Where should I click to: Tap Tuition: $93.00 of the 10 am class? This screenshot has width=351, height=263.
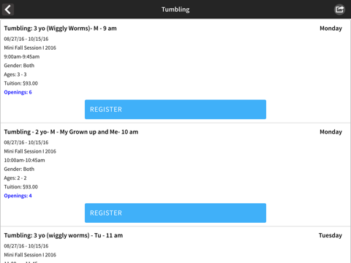point(20,187)
